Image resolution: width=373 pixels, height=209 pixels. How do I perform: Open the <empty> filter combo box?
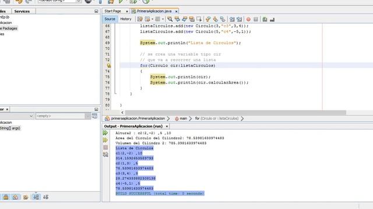(63, 116)
